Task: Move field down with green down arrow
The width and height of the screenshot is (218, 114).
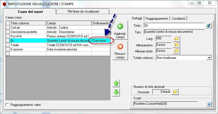Action: 116,93
